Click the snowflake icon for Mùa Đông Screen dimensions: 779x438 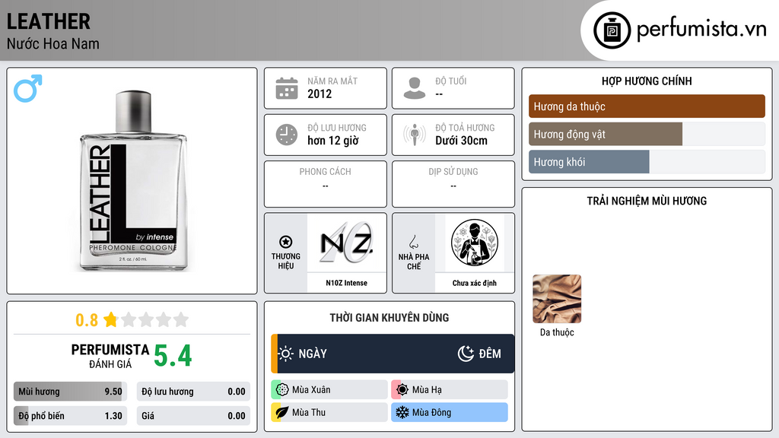click(x=402, y=412)
